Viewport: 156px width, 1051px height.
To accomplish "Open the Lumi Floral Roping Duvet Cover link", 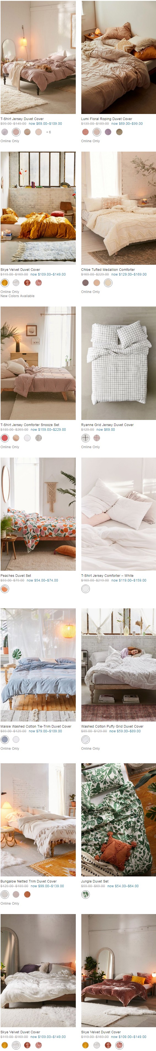I will pyautogui.click(x=106, y=119).
